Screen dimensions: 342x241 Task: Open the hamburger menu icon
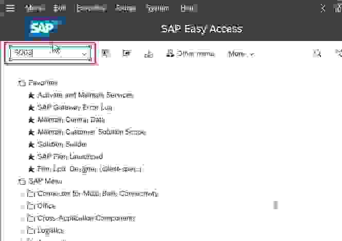10,8
